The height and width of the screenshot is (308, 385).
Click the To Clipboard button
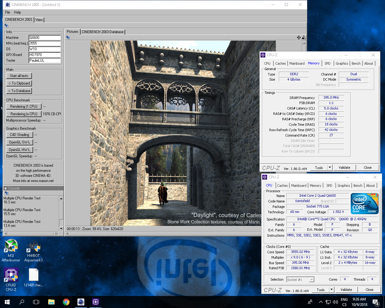tap(19, 83)
